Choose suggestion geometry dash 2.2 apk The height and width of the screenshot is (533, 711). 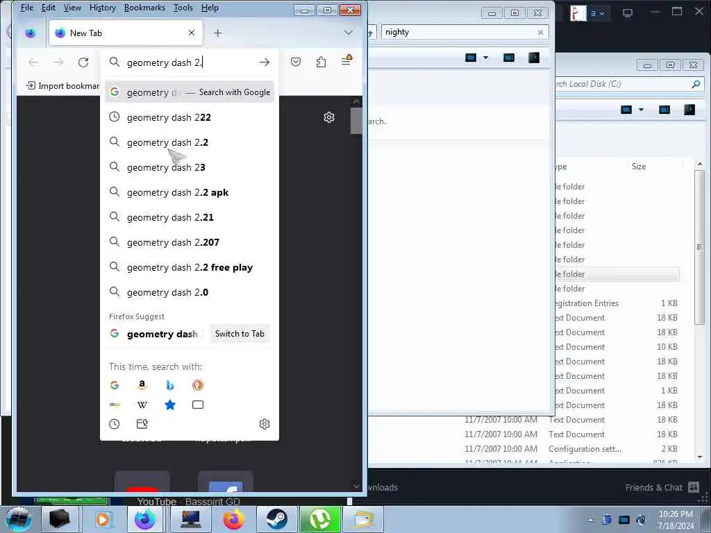tap(190, 192)
